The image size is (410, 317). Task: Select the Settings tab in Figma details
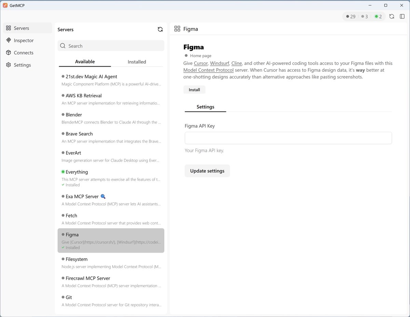pos(205,107)
